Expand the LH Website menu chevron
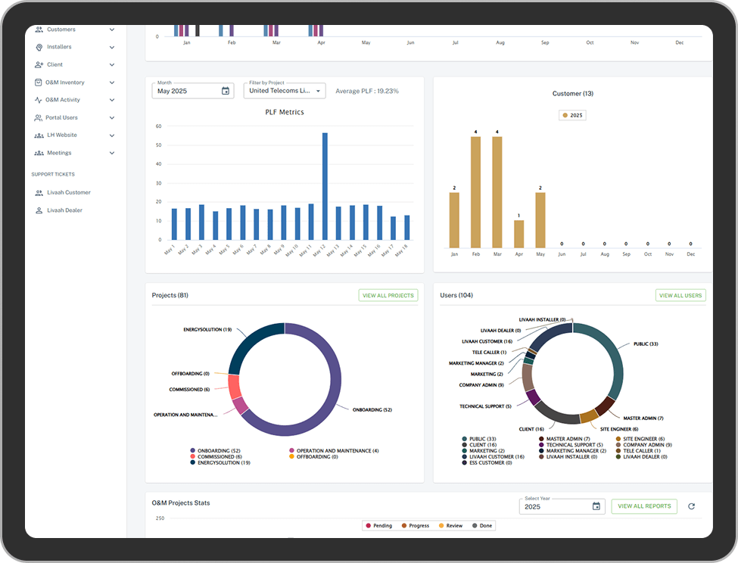 (112, 135)
